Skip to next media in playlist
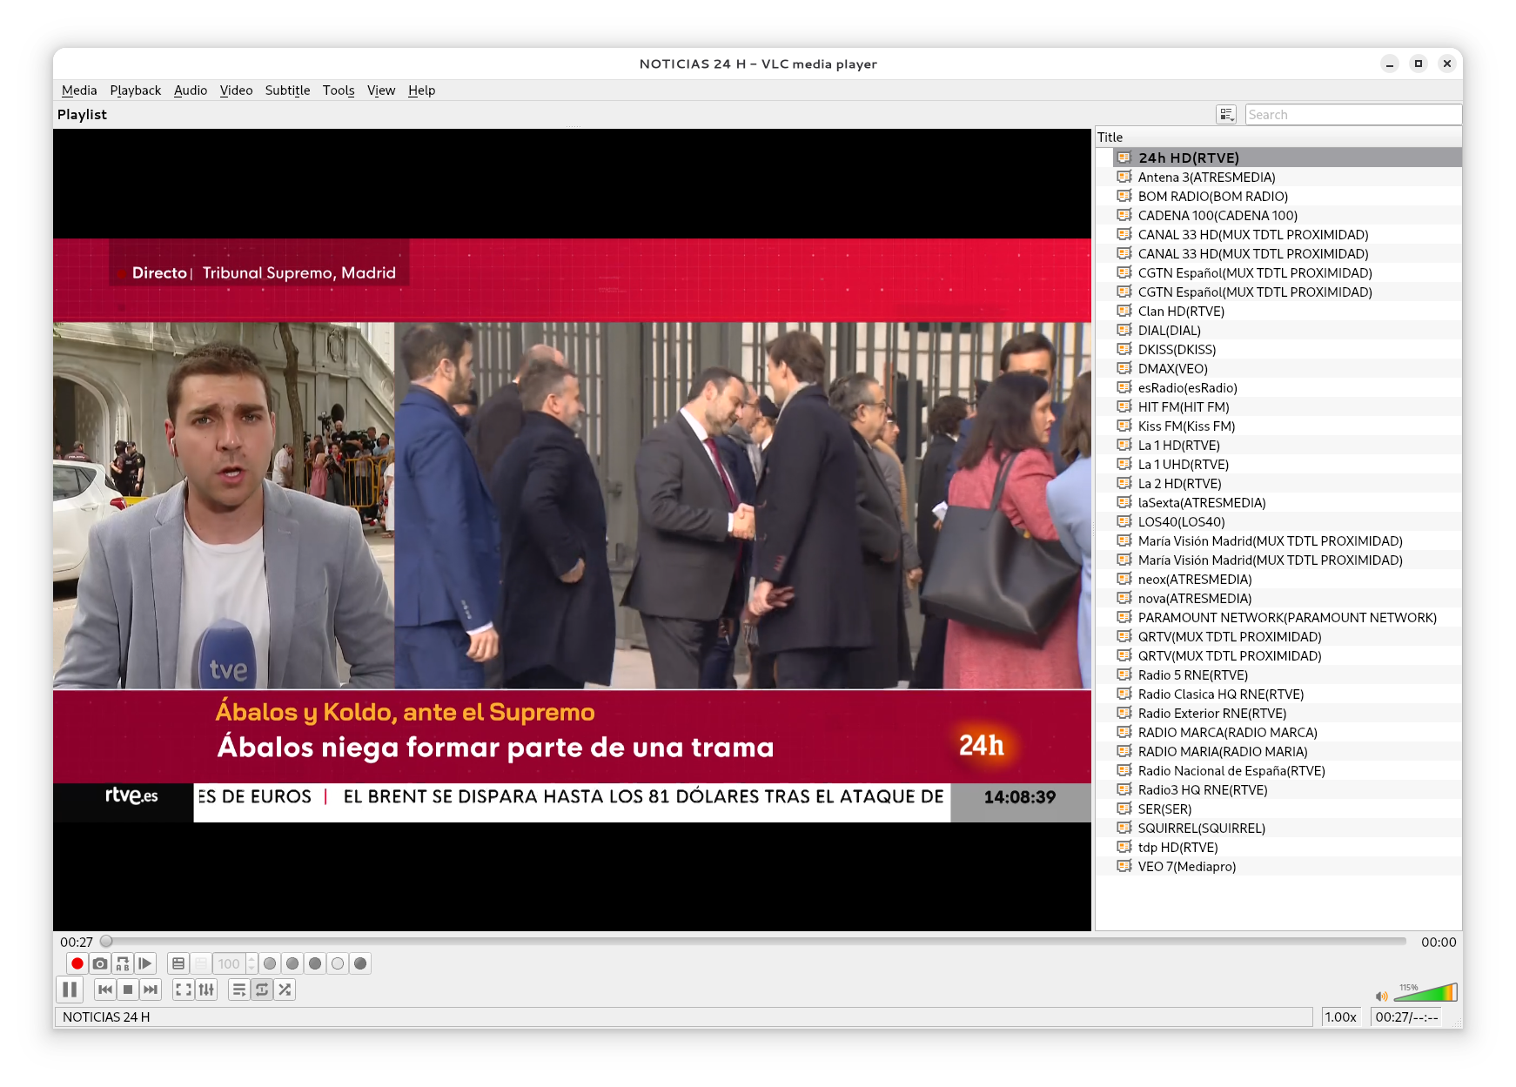This screenshot has height=1087, width=1516. pyautogui.click(x=151, y=990)
